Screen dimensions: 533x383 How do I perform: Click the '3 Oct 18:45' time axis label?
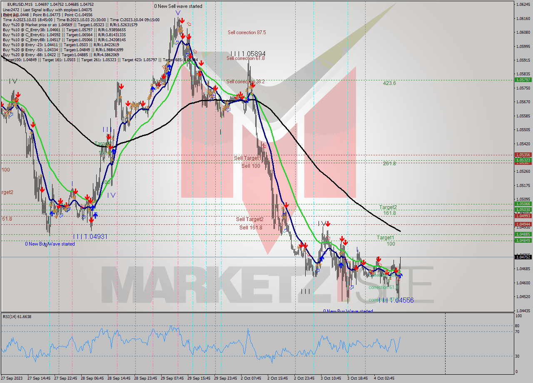click(x=358, y=378)
